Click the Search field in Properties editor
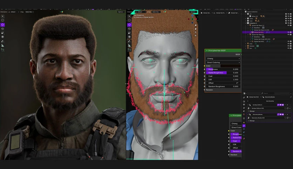The width and height of the screenshot is (293, 169). pos(267,93)
